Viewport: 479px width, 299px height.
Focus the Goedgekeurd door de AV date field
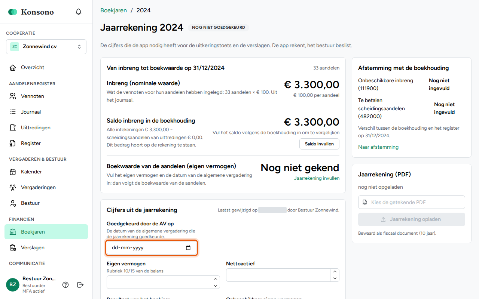pyautogui.click(x=152, y=248)
